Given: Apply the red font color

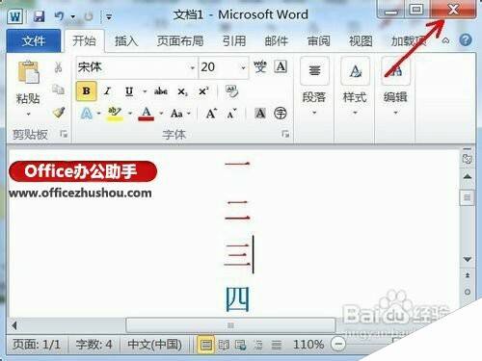Looking at the screenshot, I should 147,114.
